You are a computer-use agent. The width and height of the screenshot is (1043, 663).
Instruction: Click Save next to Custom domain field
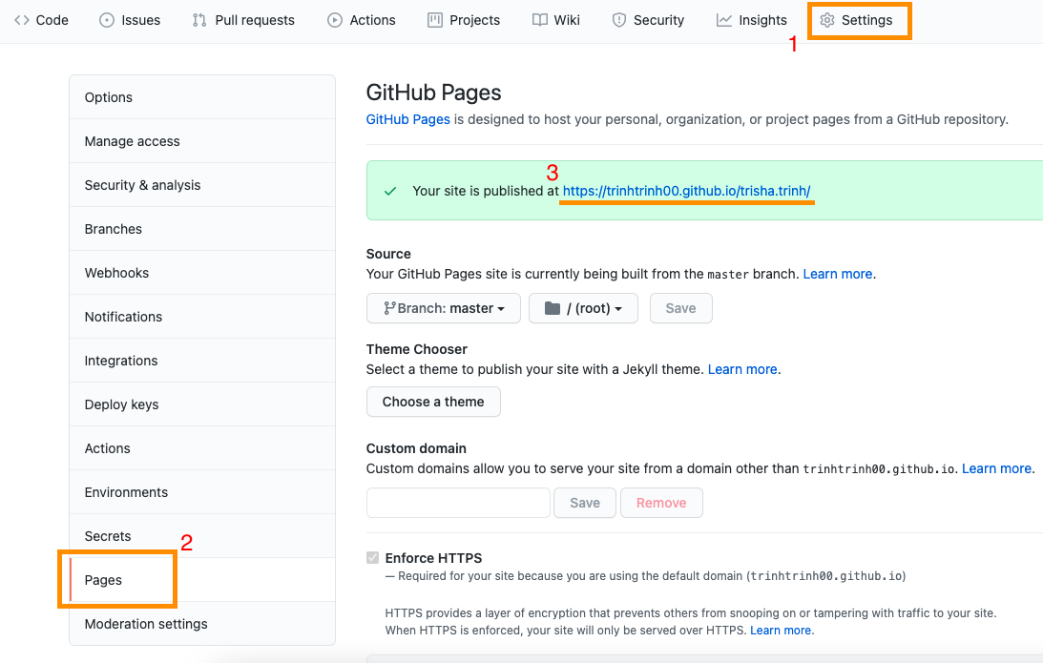585,503
